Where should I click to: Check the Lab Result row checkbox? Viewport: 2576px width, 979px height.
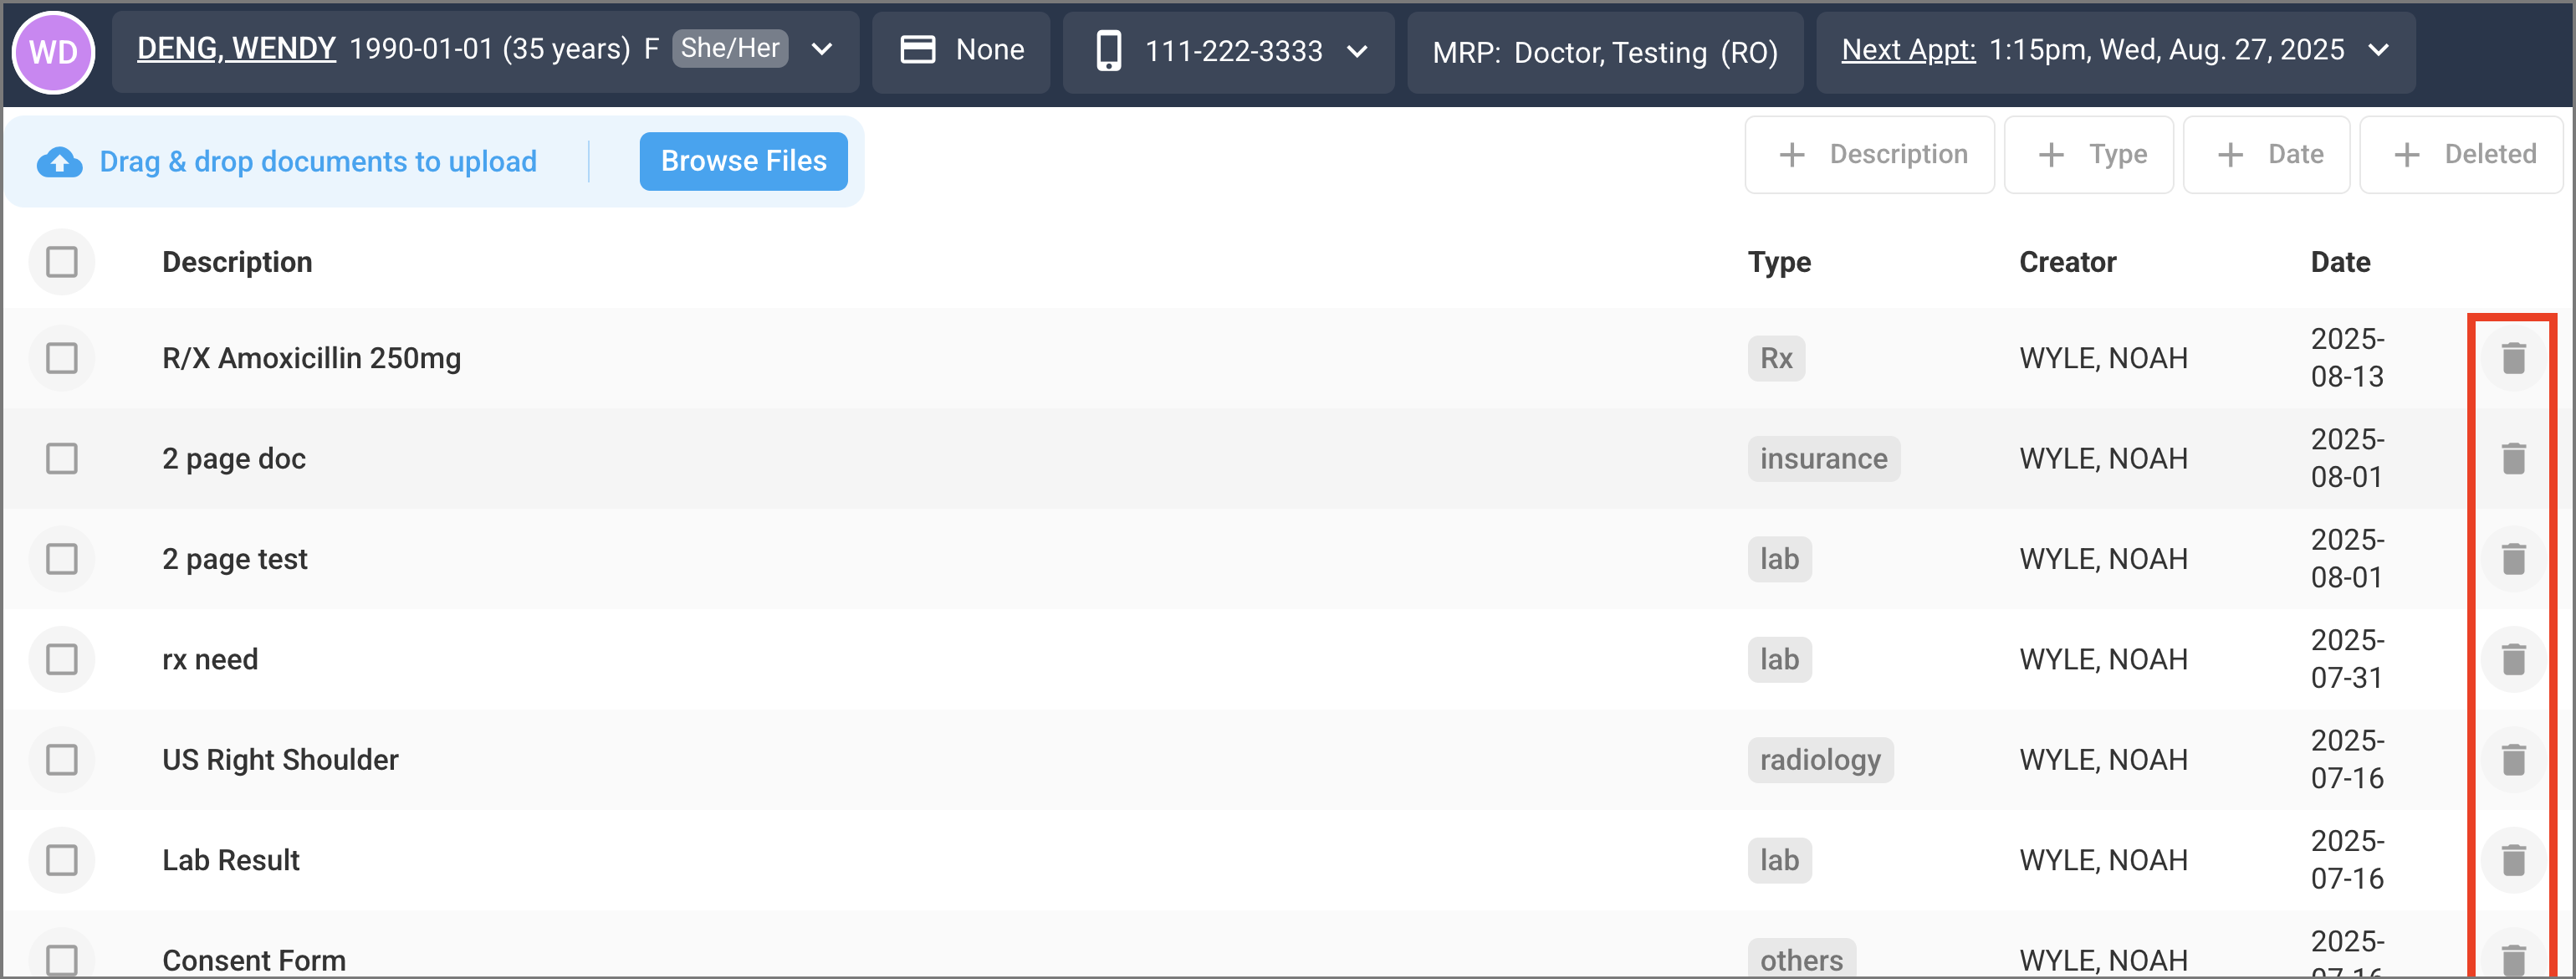[62, 860]
